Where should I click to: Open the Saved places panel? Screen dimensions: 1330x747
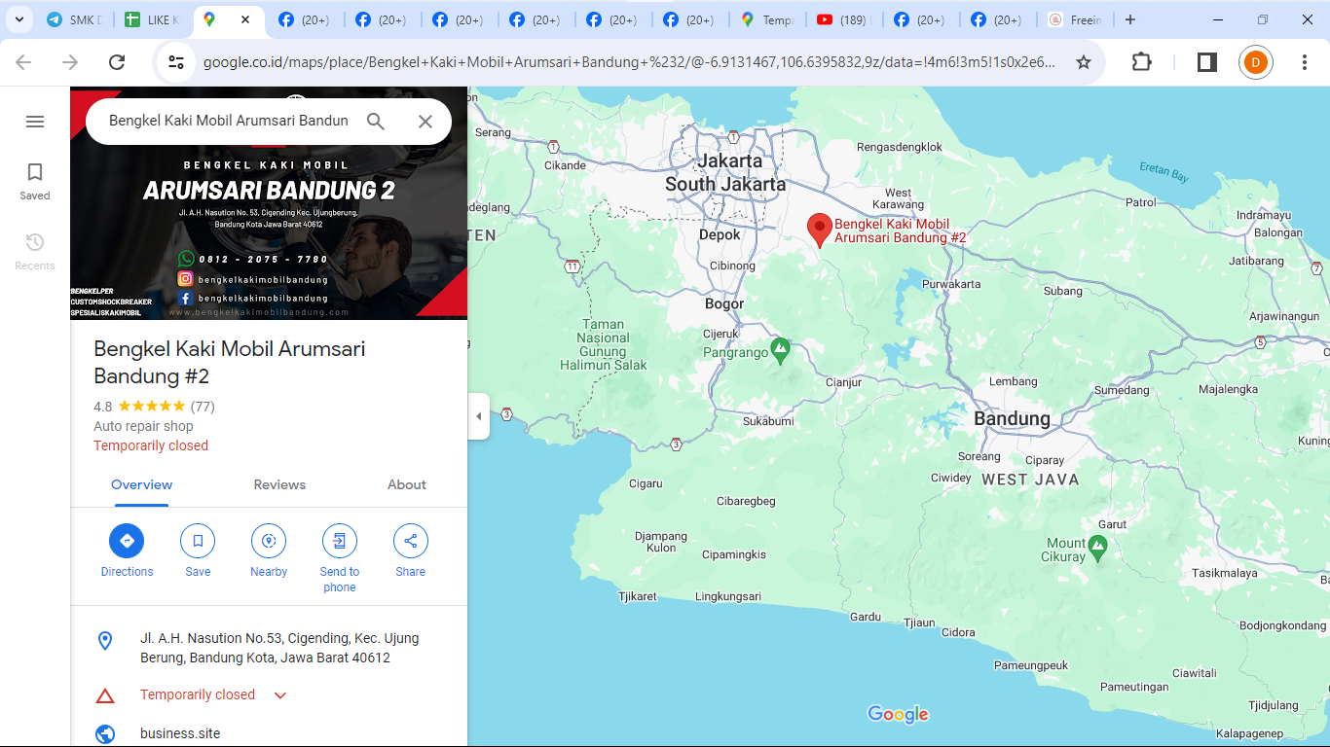35,181
